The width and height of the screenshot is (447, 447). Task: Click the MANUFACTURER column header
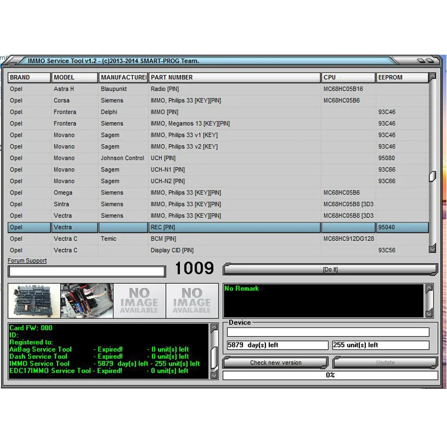pos(123,77)
